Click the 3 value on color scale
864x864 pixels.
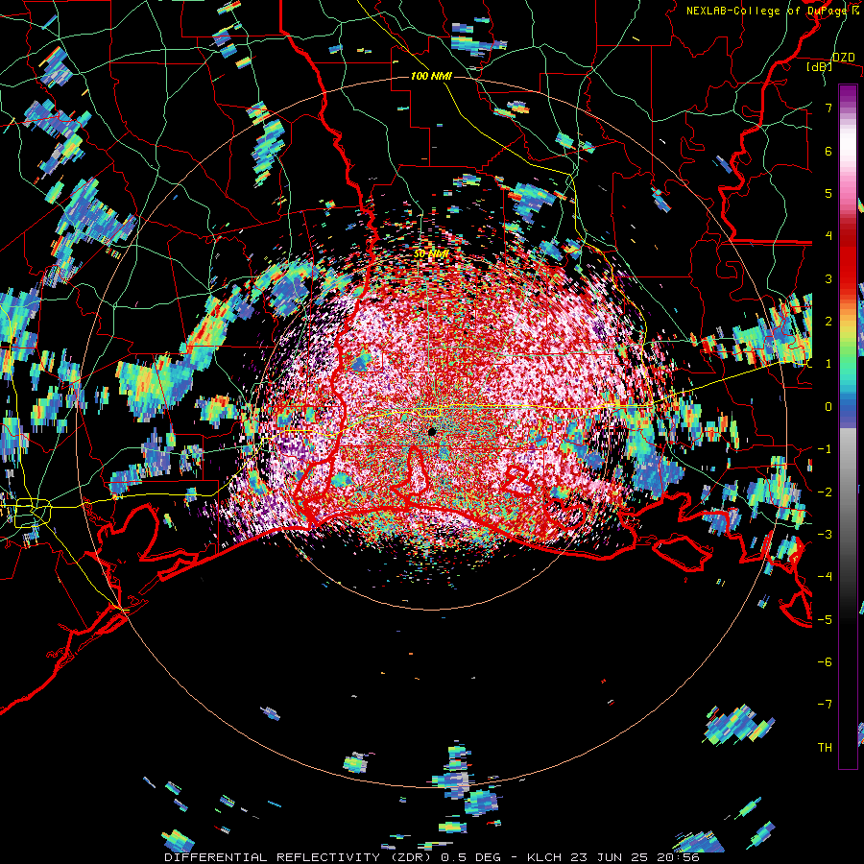tap(828, 278)
